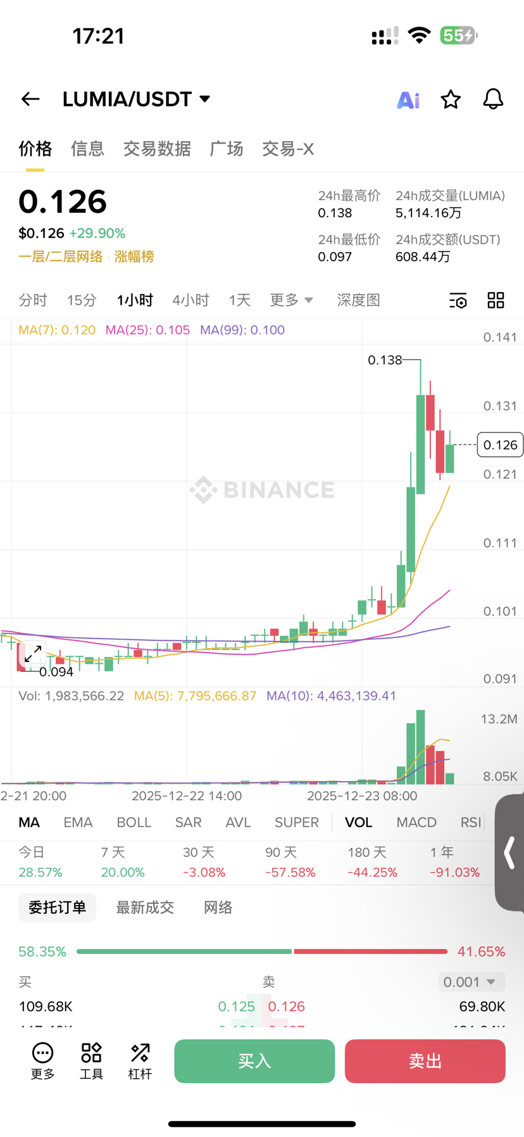Toggle the MA indicator
524x1137 pixels.
point(29,822)
